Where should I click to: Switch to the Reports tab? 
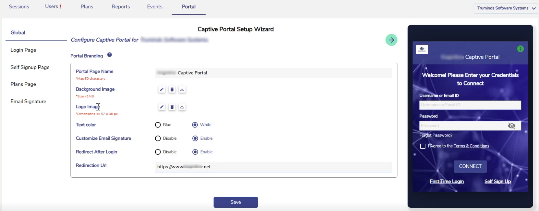[x=121, y=7]
